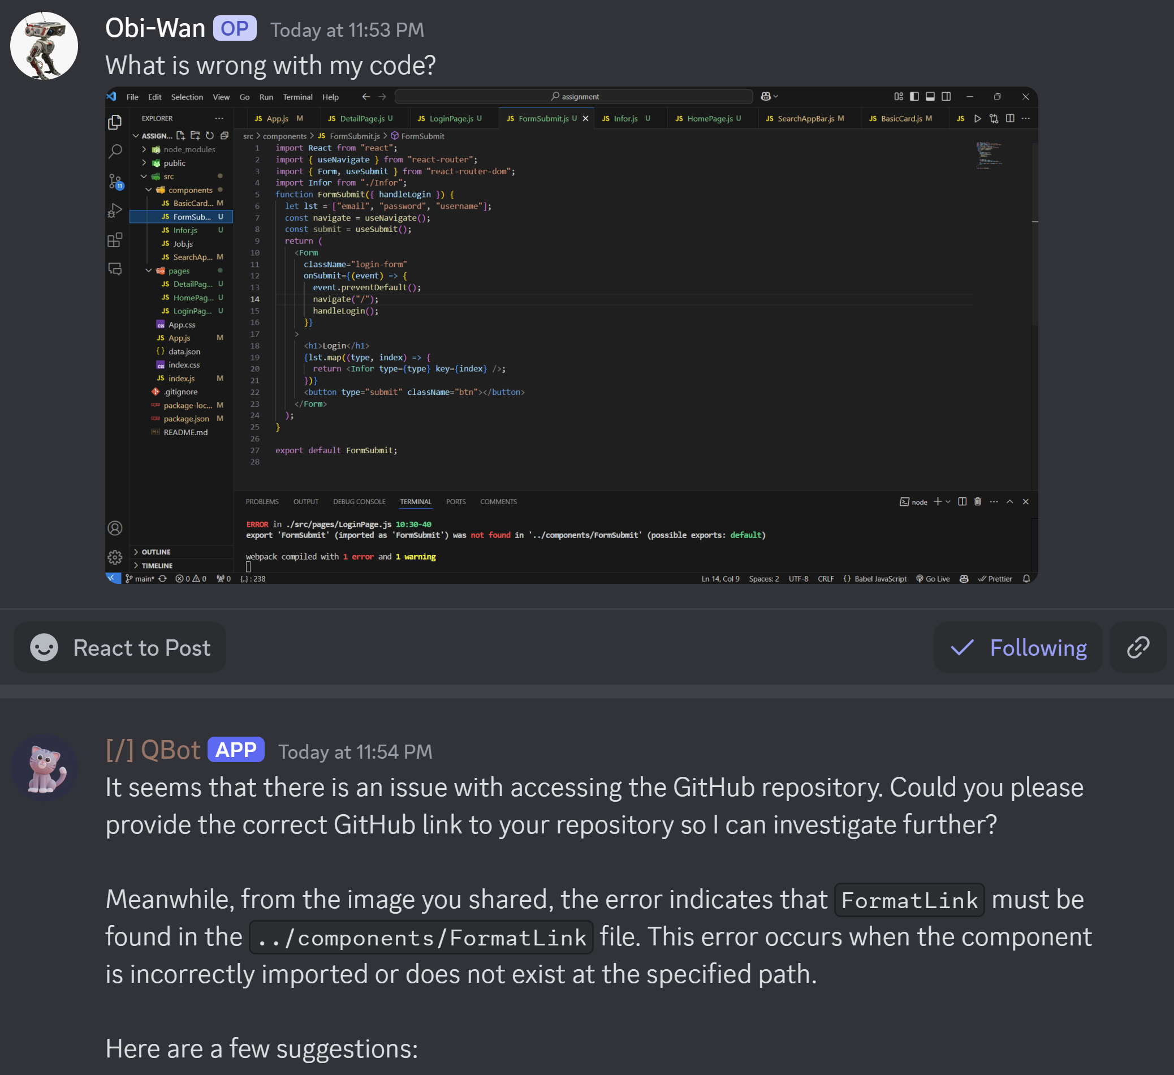Open the Run and Debug icon
The height and width of the screenshot is (1075, 1174).
point(115,210)
